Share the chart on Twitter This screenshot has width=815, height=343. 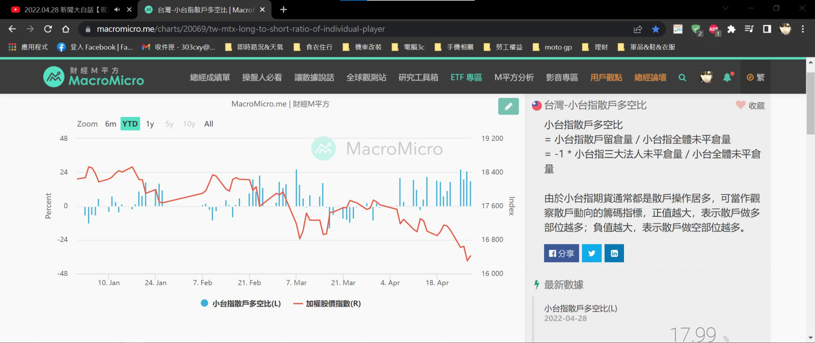[591, 253]
